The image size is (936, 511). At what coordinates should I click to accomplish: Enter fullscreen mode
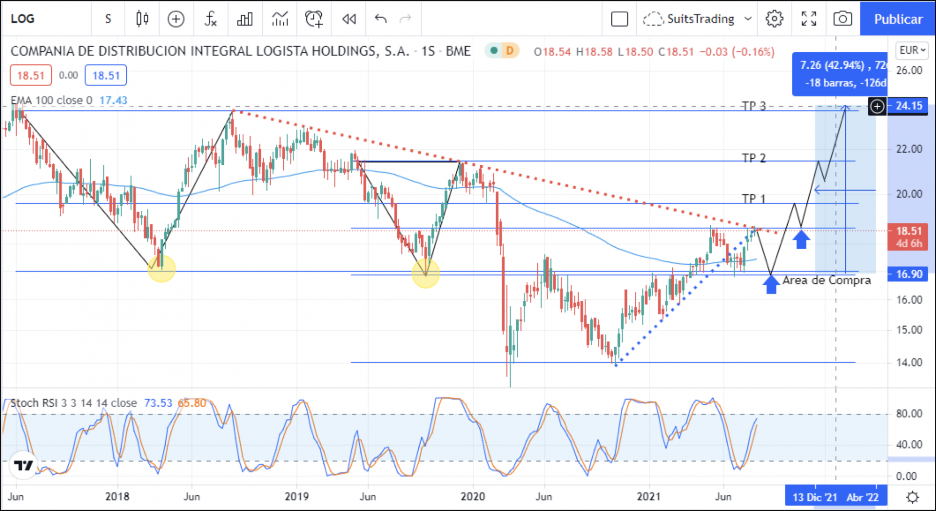[x=809, y=19]
